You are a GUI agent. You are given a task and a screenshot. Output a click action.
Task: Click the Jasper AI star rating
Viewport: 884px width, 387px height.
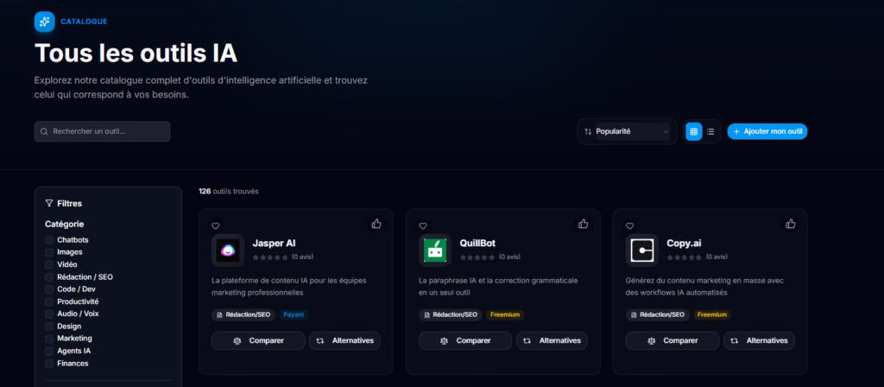[270, 257]
